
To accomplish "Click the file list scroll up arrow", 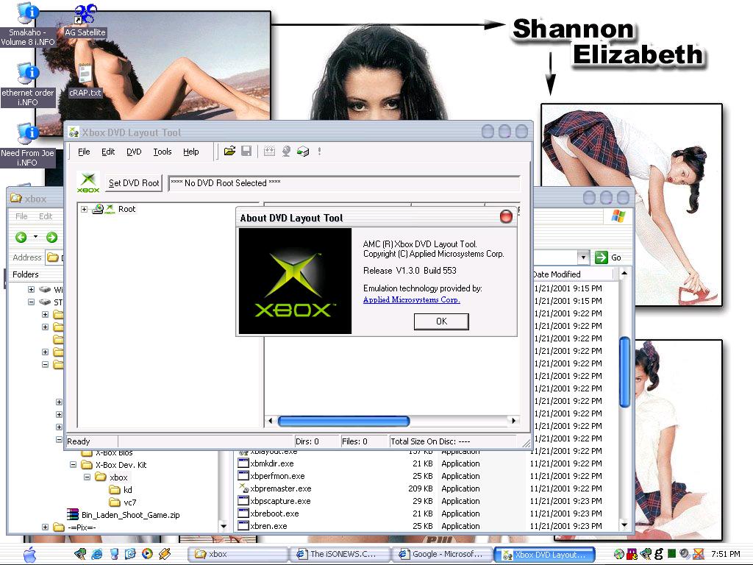I will pos(624,274).
